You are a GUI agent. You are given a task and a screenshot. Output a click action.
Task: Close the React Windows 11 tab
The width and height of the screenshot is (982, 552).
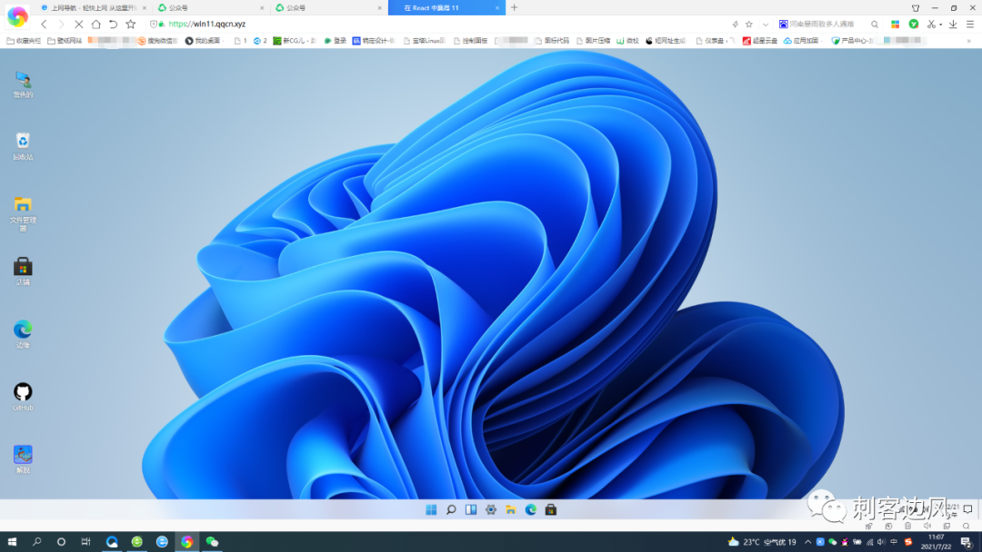[x=497, y=7]
